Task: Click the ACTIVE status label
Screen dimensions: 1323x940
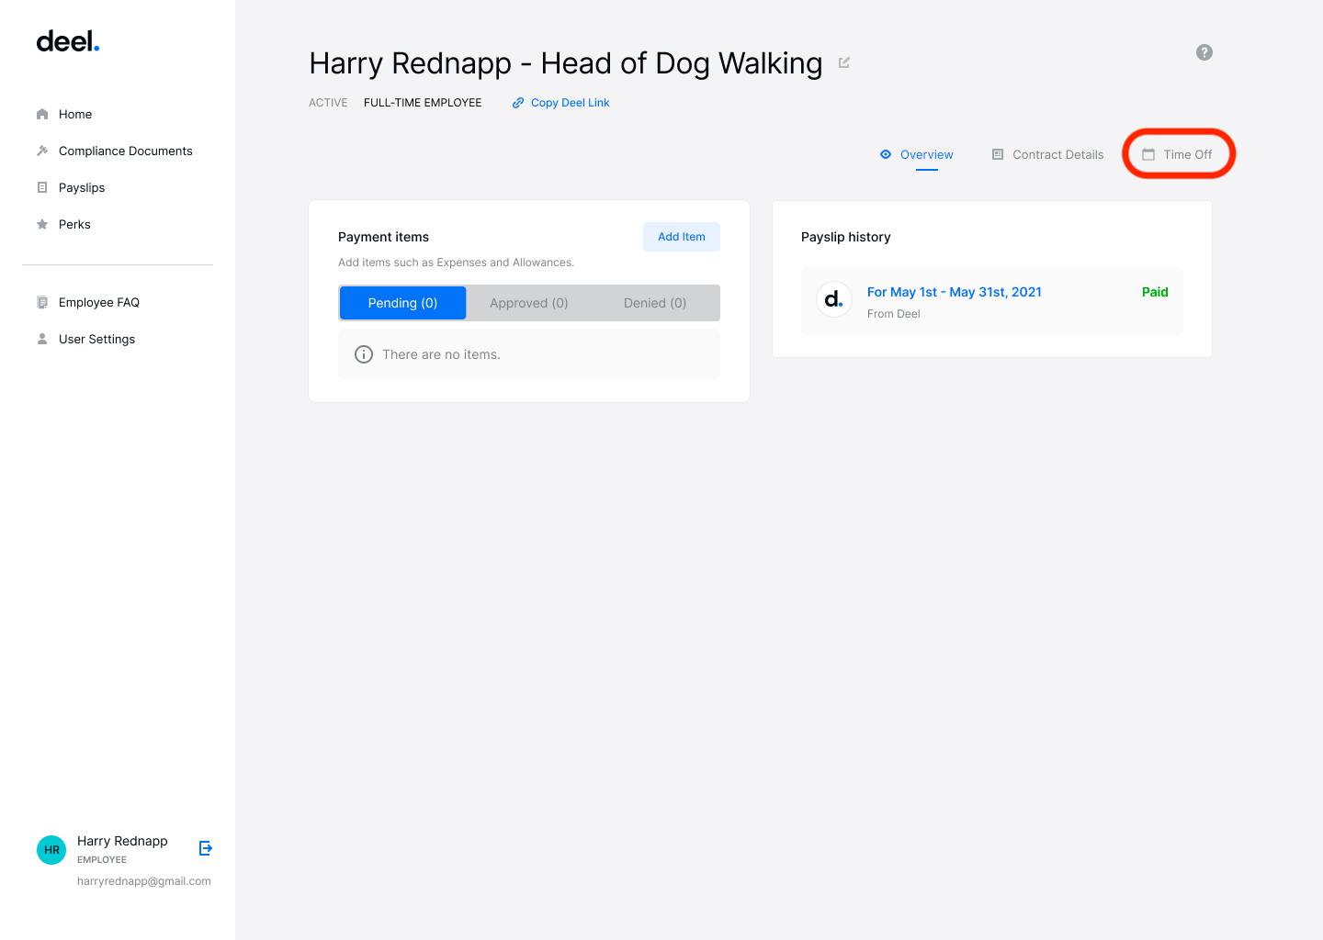Action: (328, 103)
